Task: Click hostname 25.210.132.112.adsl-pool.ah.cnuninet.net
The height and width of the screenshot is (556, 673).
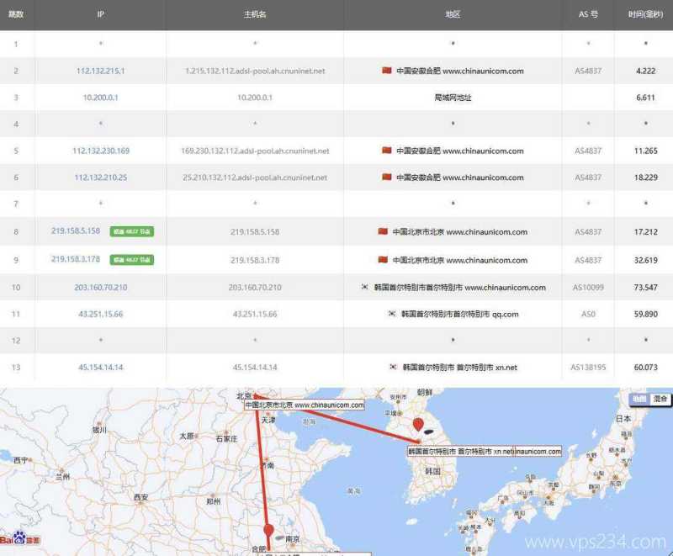Action: pyautogui.click(x=257, y=177)
